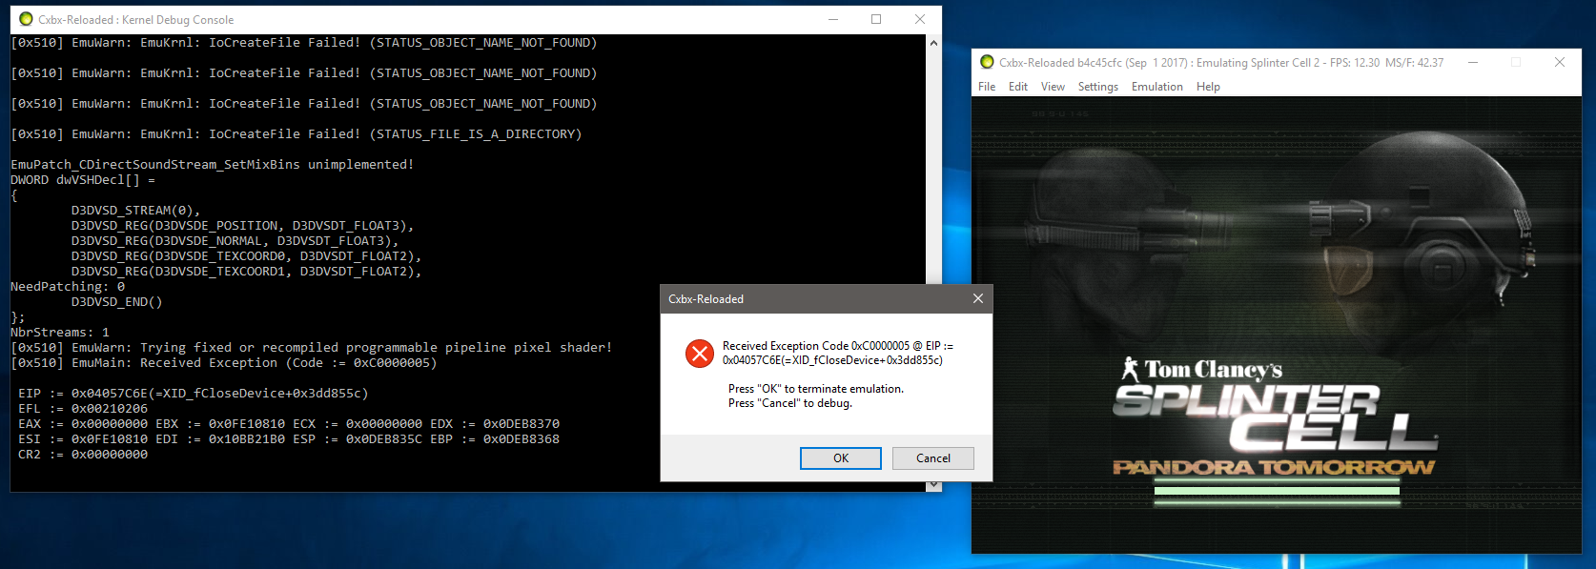1596x569 pixels.
Task: Open the File menu in emulator window
Action: 987,87
